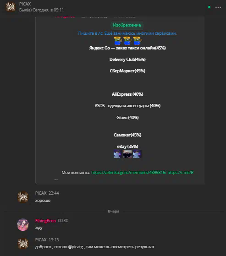Click the @picatg mention in message
This screenshot has height=256, width=226.
76,247
